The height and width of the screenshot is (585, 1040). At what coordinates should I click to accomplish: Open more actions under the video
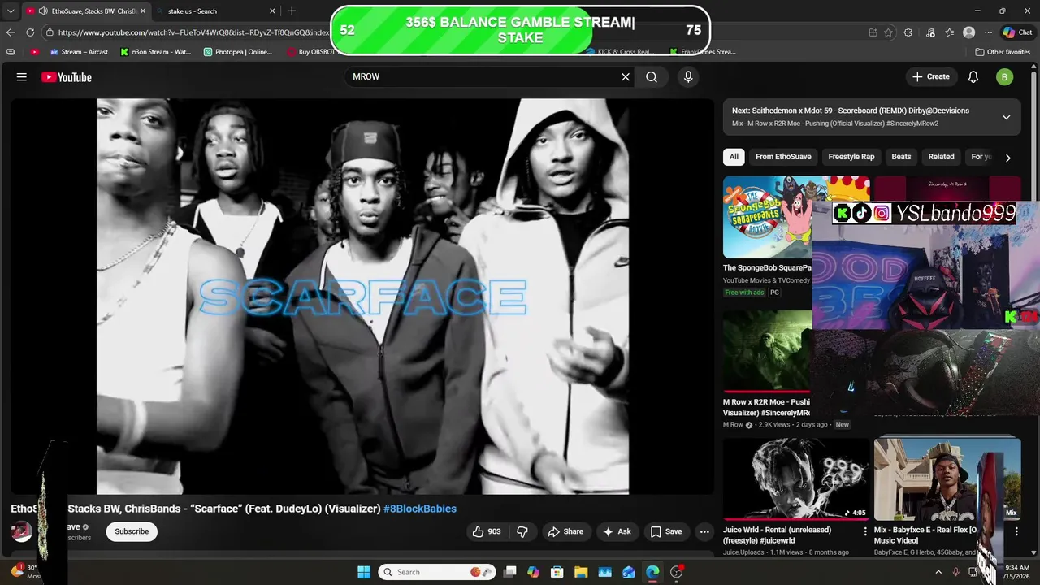tap(704, 531)
